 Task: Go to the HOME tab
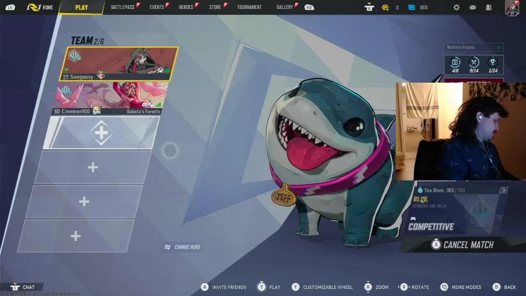(x=40, y=7)
